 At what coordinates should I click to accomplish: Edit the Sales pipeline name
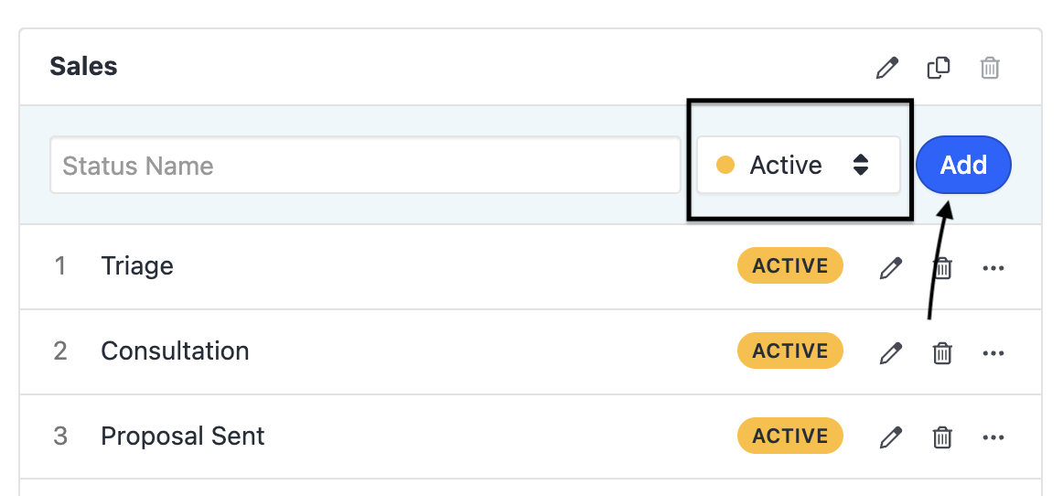886,68
